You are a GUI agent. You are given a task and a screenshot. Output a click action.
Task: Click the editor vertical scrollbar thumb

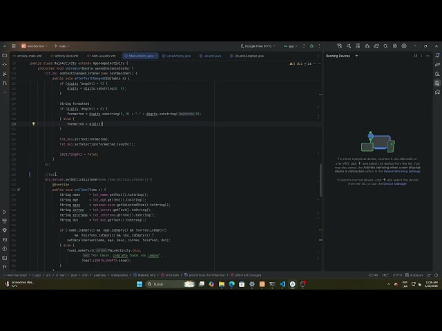(320, 180)
